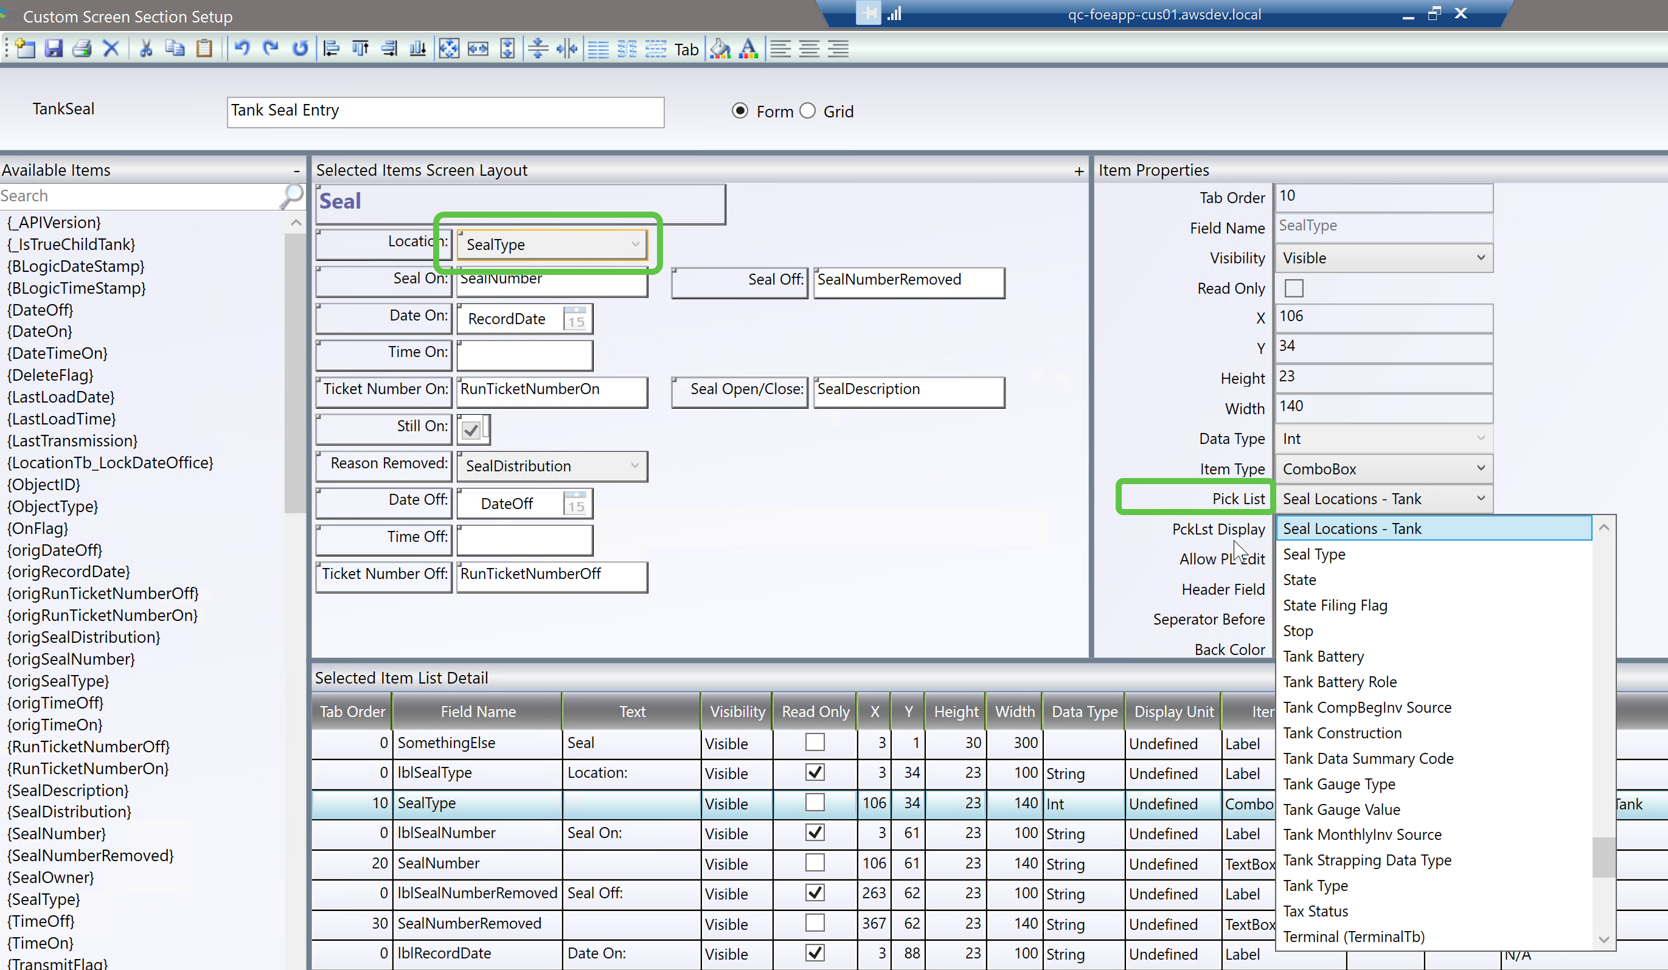
Task: Click the Print icon in toolbar
Action: tap(82, 48)
